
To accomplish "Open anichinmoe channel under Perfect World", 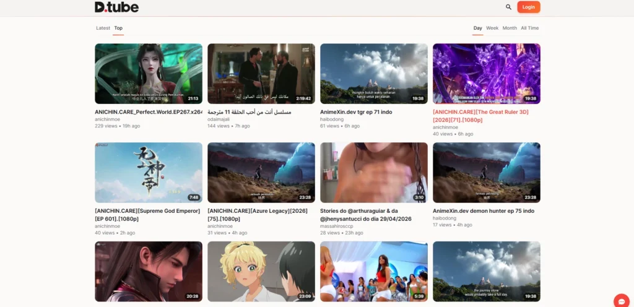I will pos(107,119).
